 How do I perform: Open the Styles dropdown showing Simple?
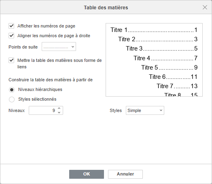point(145,110)
